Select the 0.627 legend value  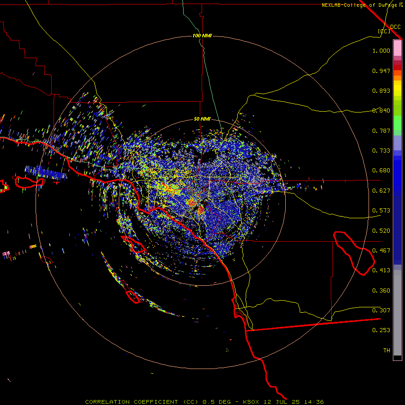pos(381,191)
